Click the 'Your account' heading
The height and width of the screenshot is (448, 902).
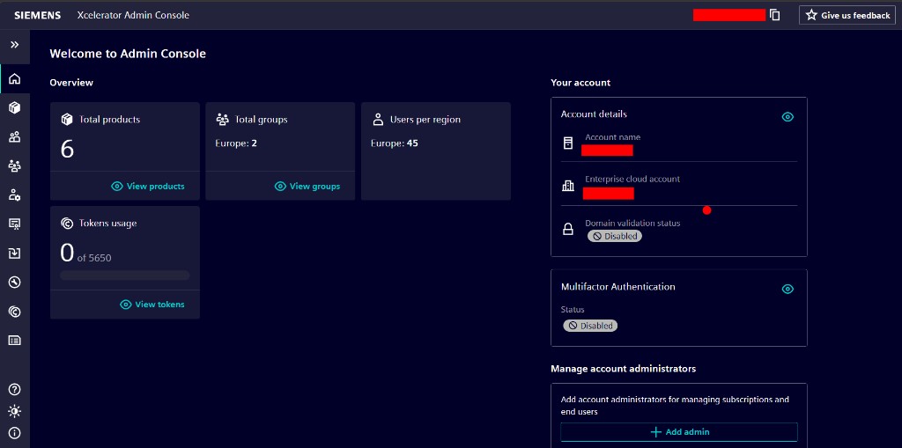coord(580,83)
